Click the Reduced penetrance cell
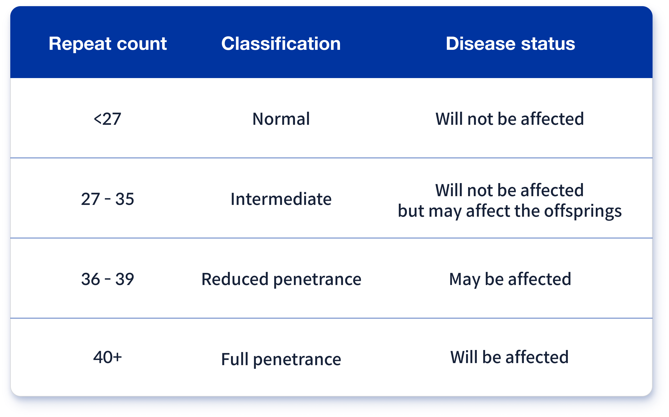669x417 pixels. [x=281, y=279]
